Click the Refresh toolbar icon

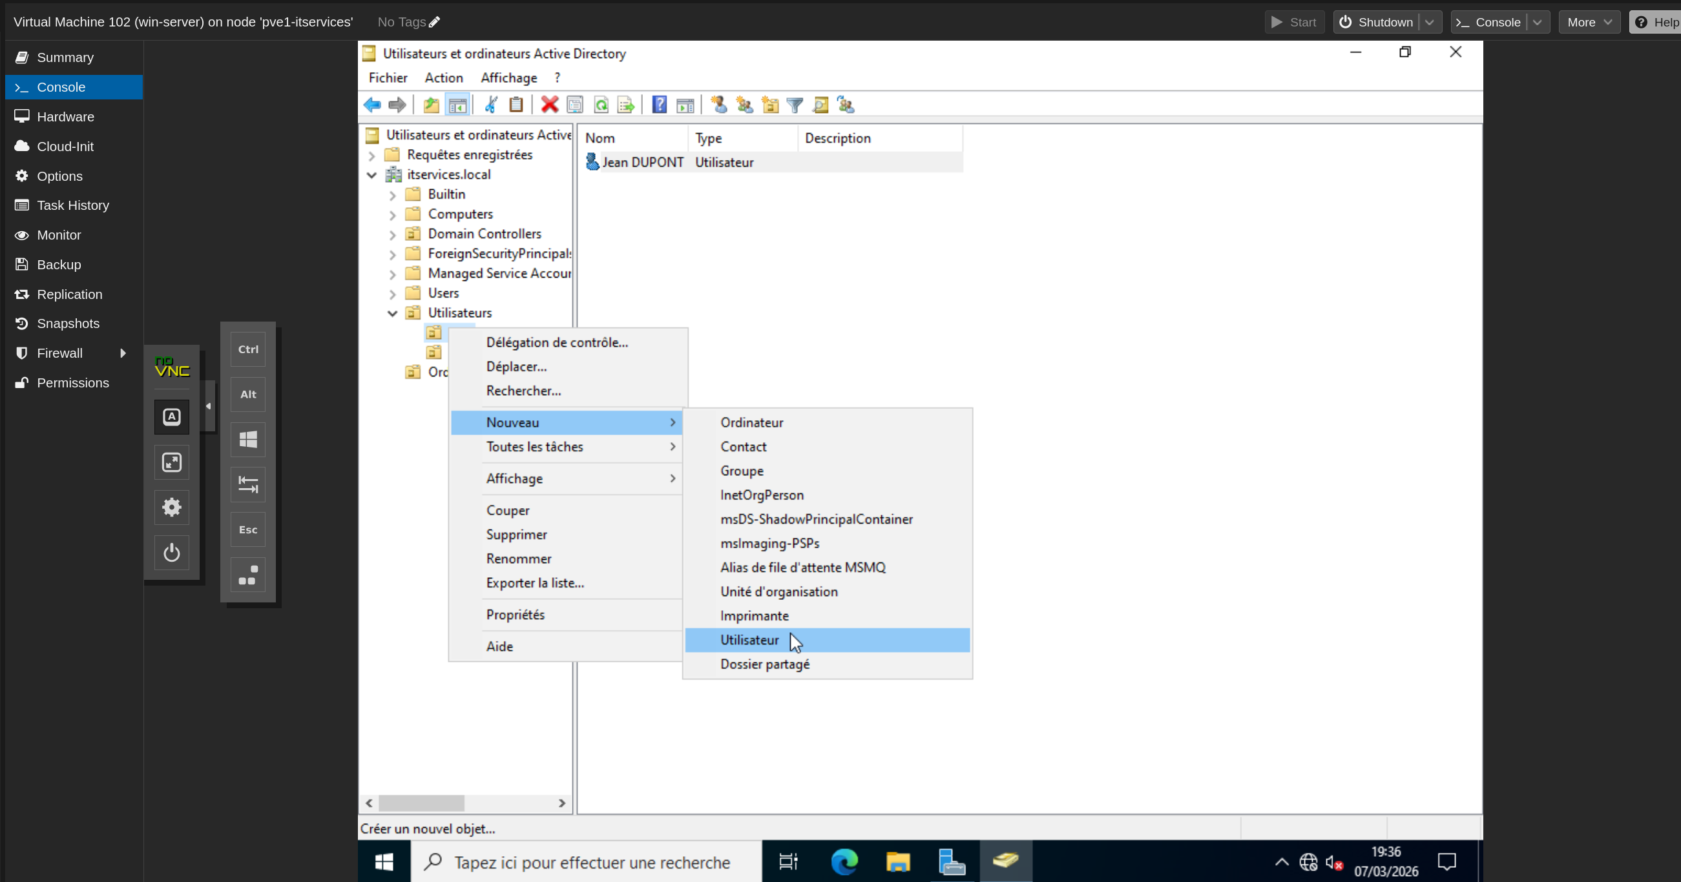tap(601, 105)
